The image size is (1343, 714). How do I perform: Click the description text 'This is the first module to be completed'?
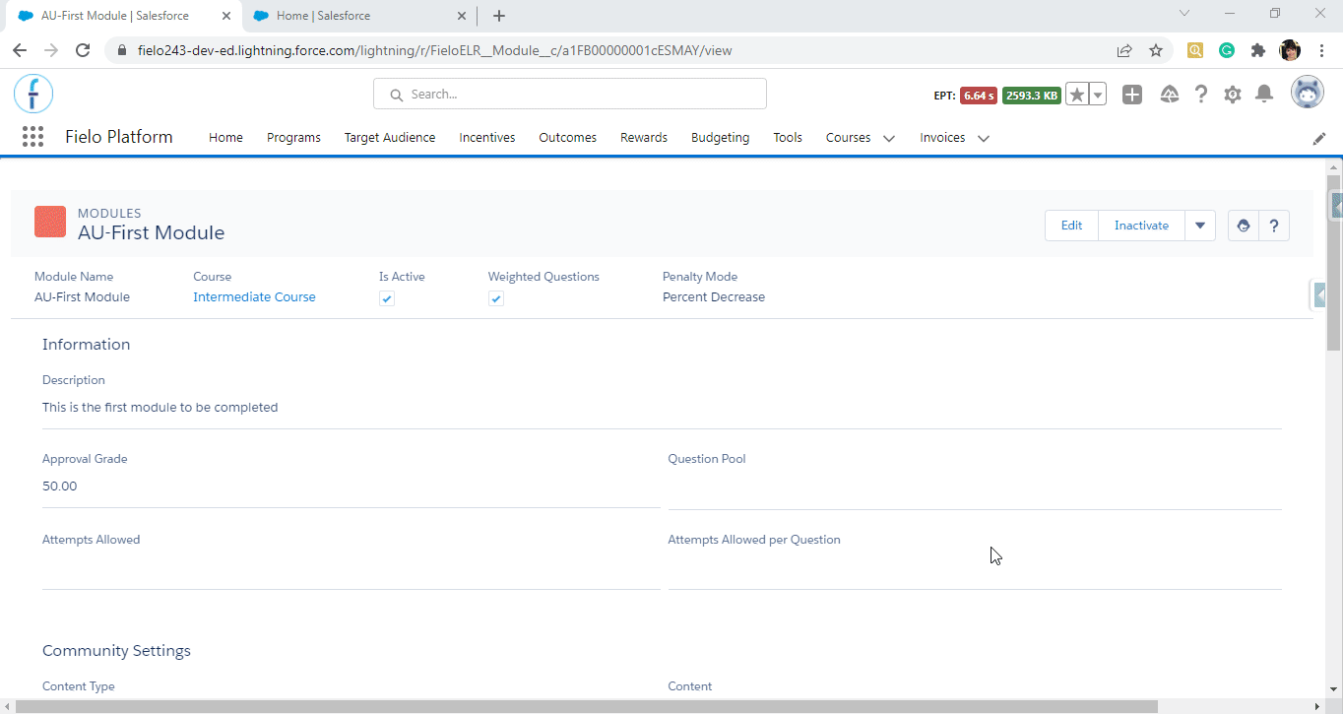click(160, 407)
